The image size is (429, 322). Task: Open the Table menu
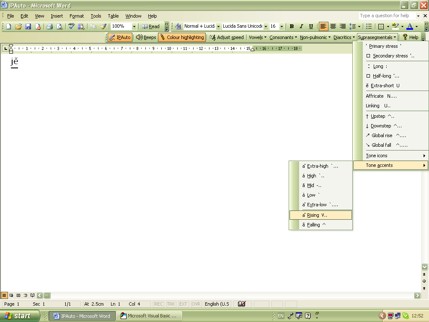tap(113, 16)
